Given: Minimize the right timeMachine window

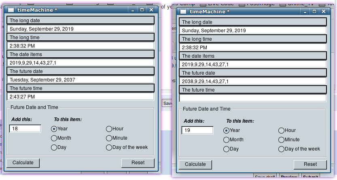Looking at the screenshot, I should click(305, 12).
